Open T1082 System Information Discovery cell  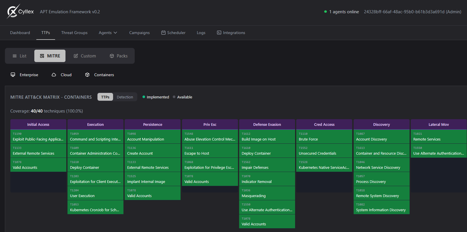382,207
